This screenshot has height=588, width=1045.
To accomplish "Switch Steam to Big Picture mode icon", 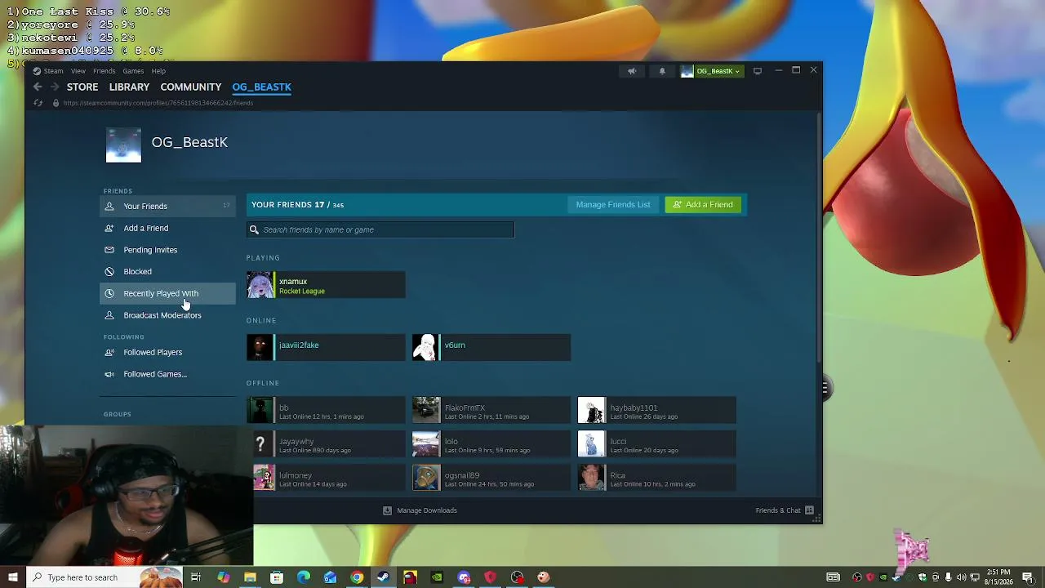I will pyautogui.click(x=758, y=71).
